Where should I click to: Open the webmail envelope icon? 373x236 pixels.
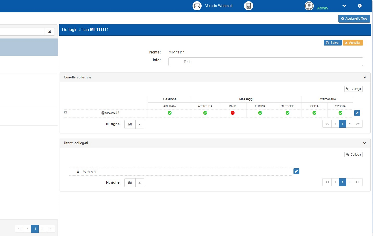(197, 6)
